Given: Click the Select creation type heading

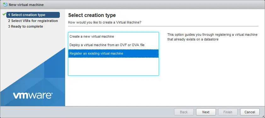Looking at the screenshot, I should pos(92,15).
